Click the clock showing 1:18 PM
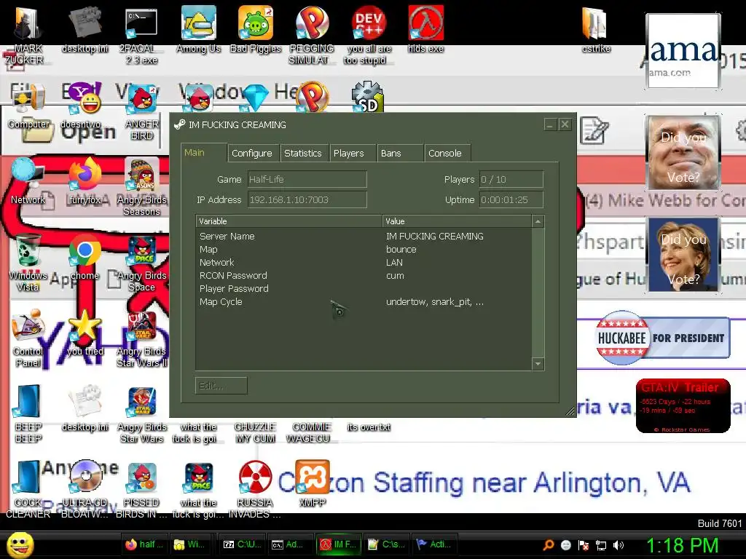 pos(682,545)
